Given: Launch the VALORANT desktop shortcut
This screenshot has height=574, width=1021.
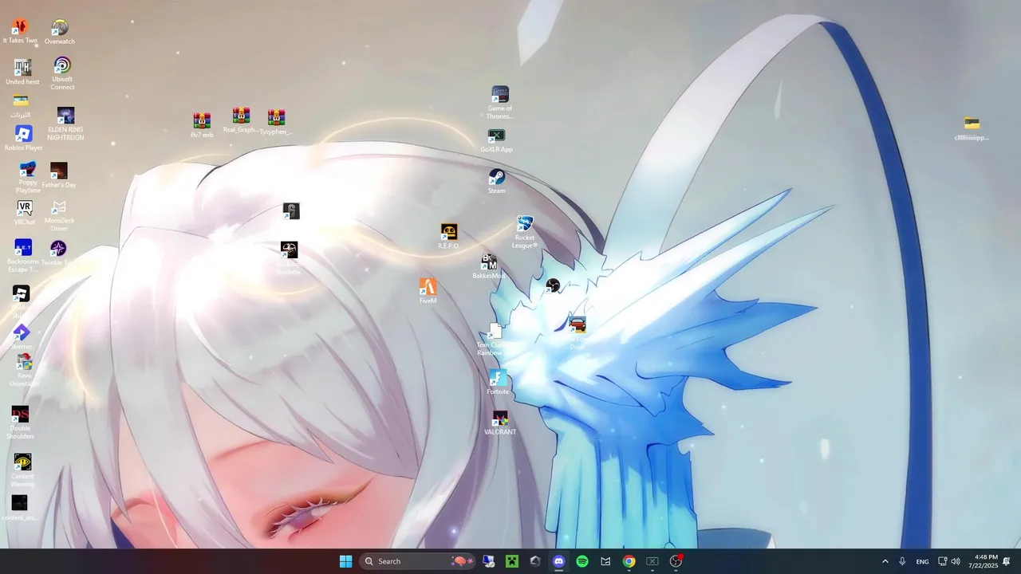Looking at the screenshot, I should click(x=500, y=423).
